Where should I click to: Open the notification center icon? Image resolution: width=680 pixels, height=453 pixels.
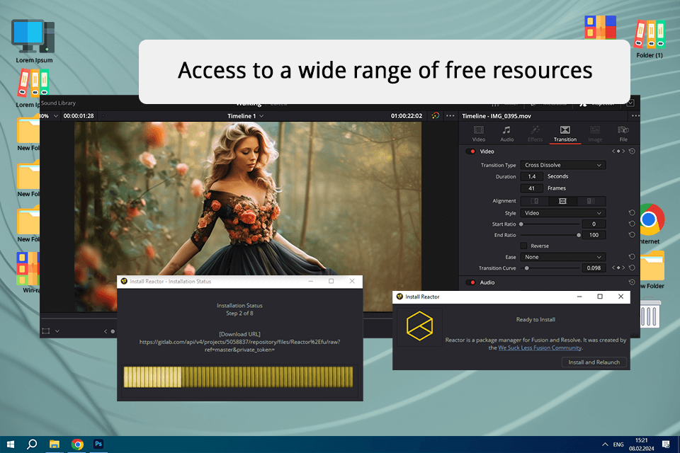tap(666, 445)
